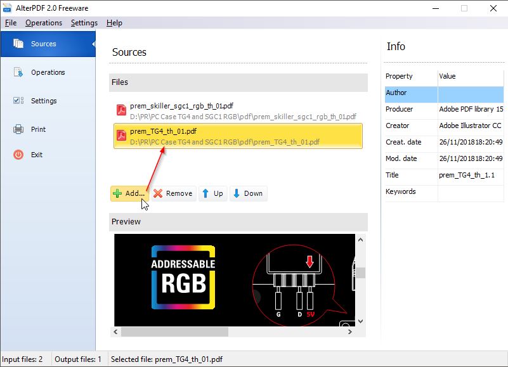Click the preview vertical scrollbar thumb
508x367 pixels.
click(361, 273)
